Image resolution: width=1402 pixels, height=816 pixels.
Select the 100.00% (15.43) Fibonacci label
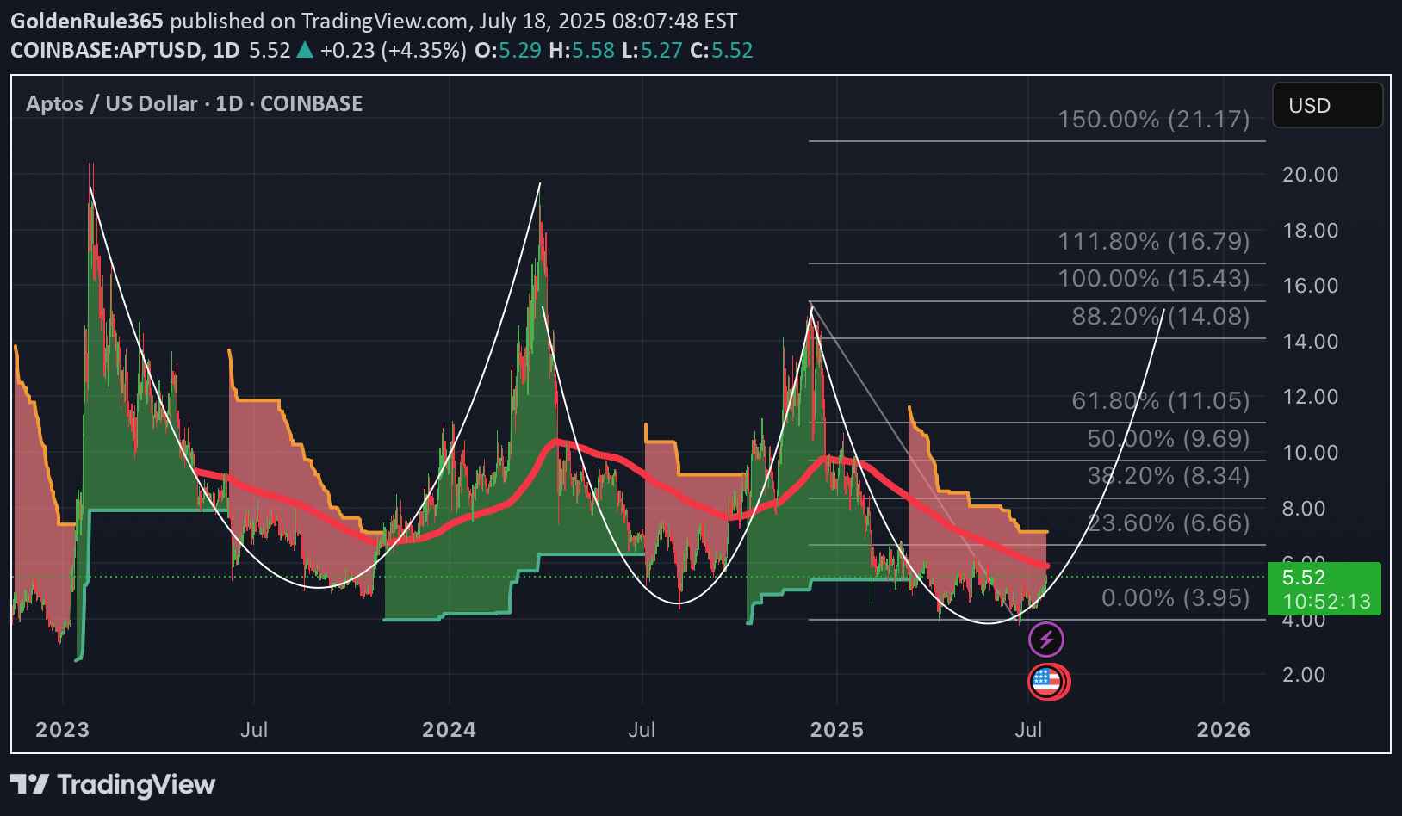[x=1154, y=278]
